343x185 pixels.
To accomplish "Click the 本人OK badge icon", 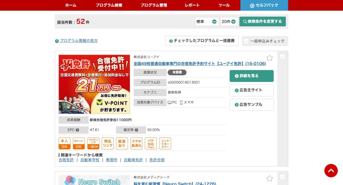I will tap(64, 143).
